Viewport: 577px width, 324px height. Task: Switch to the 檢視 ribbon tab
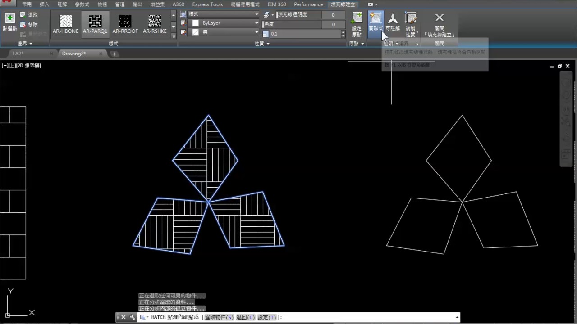pos(102,4)
